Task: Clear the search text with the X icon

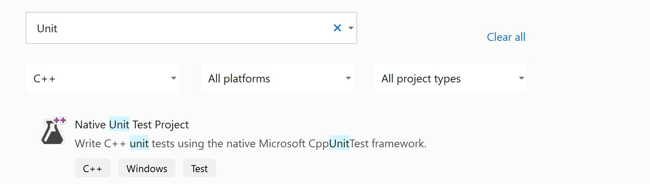Action: pyautogui.click(x=337, y=28)
